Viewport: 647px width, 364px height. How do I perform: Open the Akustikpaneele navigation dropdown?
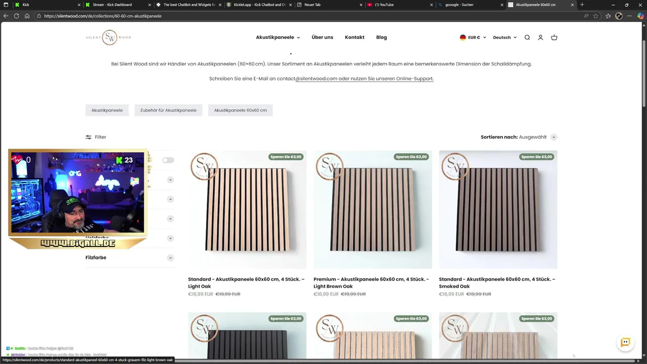tap(278, 37)
